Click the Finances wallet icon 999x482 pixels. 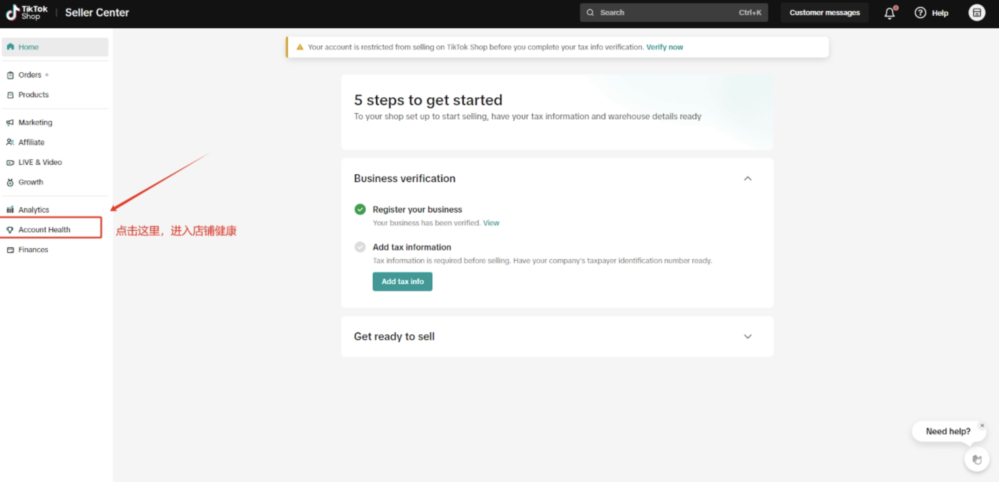tap(10, 250)
